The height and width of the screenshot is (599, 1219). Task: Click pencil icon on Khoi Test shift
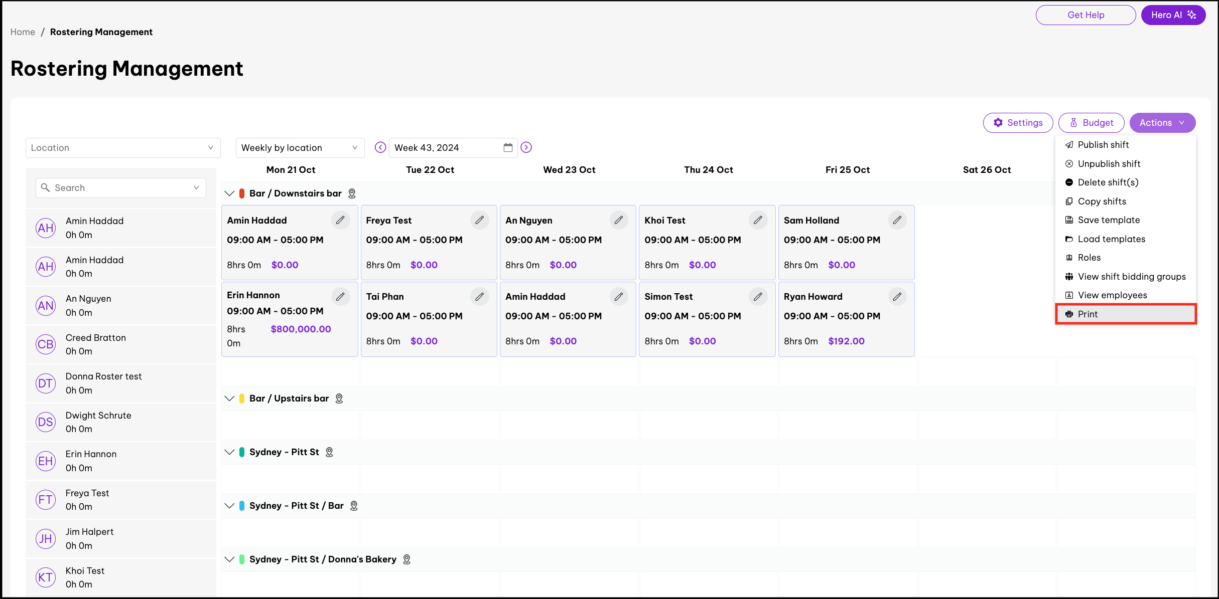pos(758,220)
